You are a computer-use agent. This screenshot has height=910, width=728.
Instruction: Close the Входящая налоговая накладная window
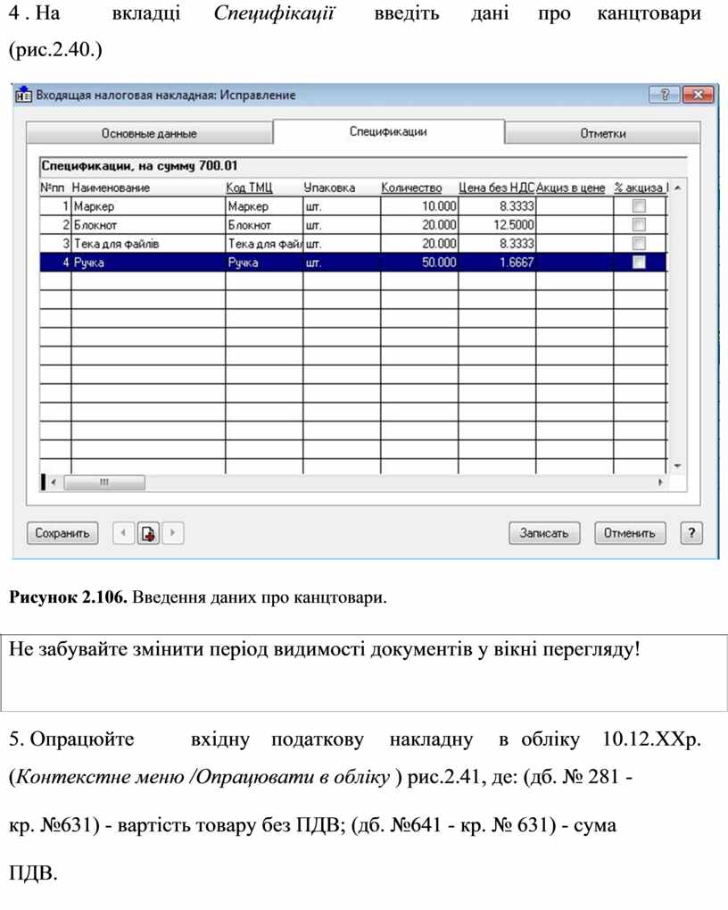tap(698, 95)
